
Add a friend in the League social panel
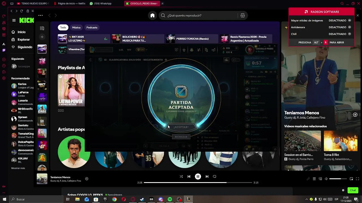[262, 72]
